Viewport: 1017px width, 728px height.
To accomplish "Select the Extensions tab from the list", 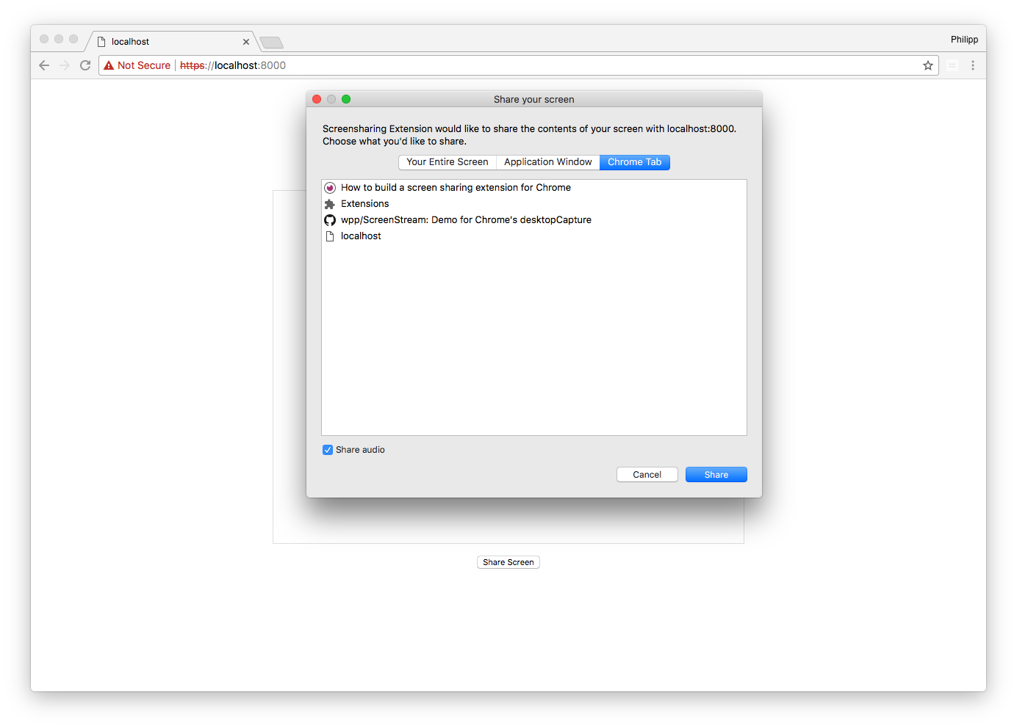I will (x=364, y=203).
